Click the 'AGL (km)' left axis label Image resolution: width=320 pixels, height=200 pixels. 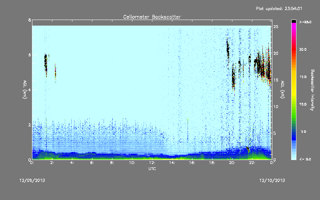[x=25, y=90]
